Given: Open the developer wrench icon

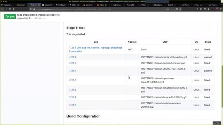Looking at the screenshot, I should pyautogui.click(x=198, y=9).
